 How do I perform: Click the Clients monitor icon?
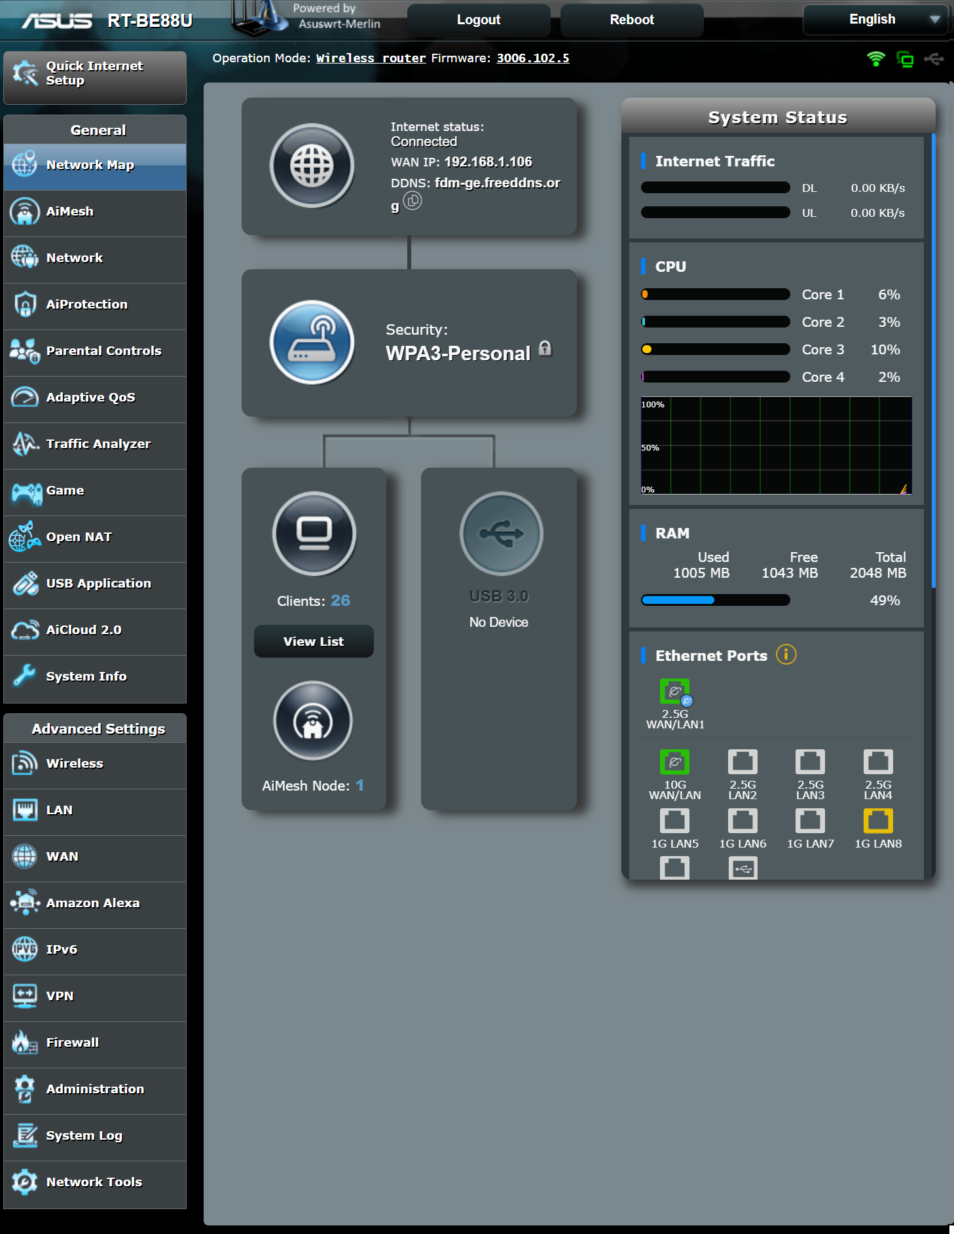pos(314,533)
